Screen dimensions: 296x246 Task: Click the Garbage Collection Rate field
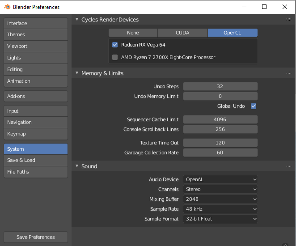[220, 153]
